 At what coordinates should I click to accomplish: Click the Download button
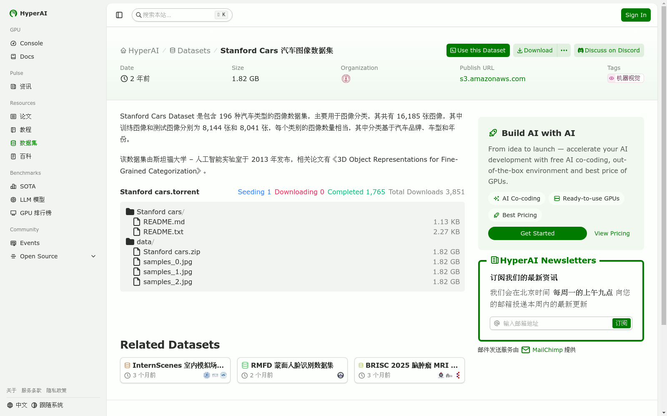535,50
